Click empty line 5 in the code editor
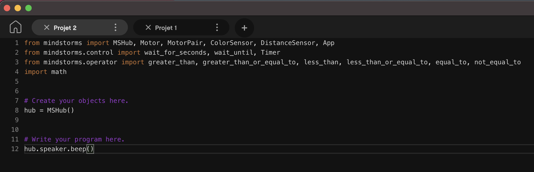Screen dimensions: 534x172 [54, 81]
